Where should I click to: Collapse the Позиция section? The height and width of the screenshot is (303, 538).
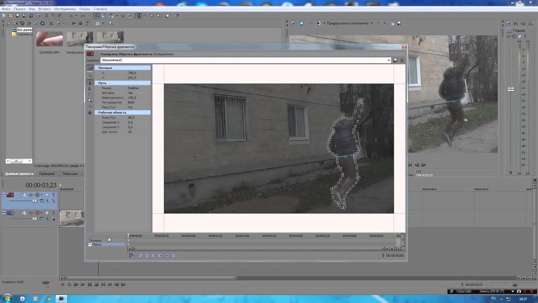click(96, 68)
